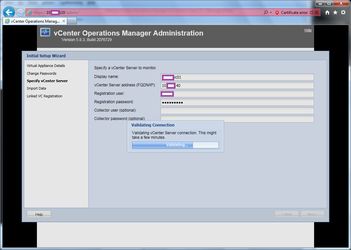
Task: Open the browser Home icon
Action: [327, 12]
